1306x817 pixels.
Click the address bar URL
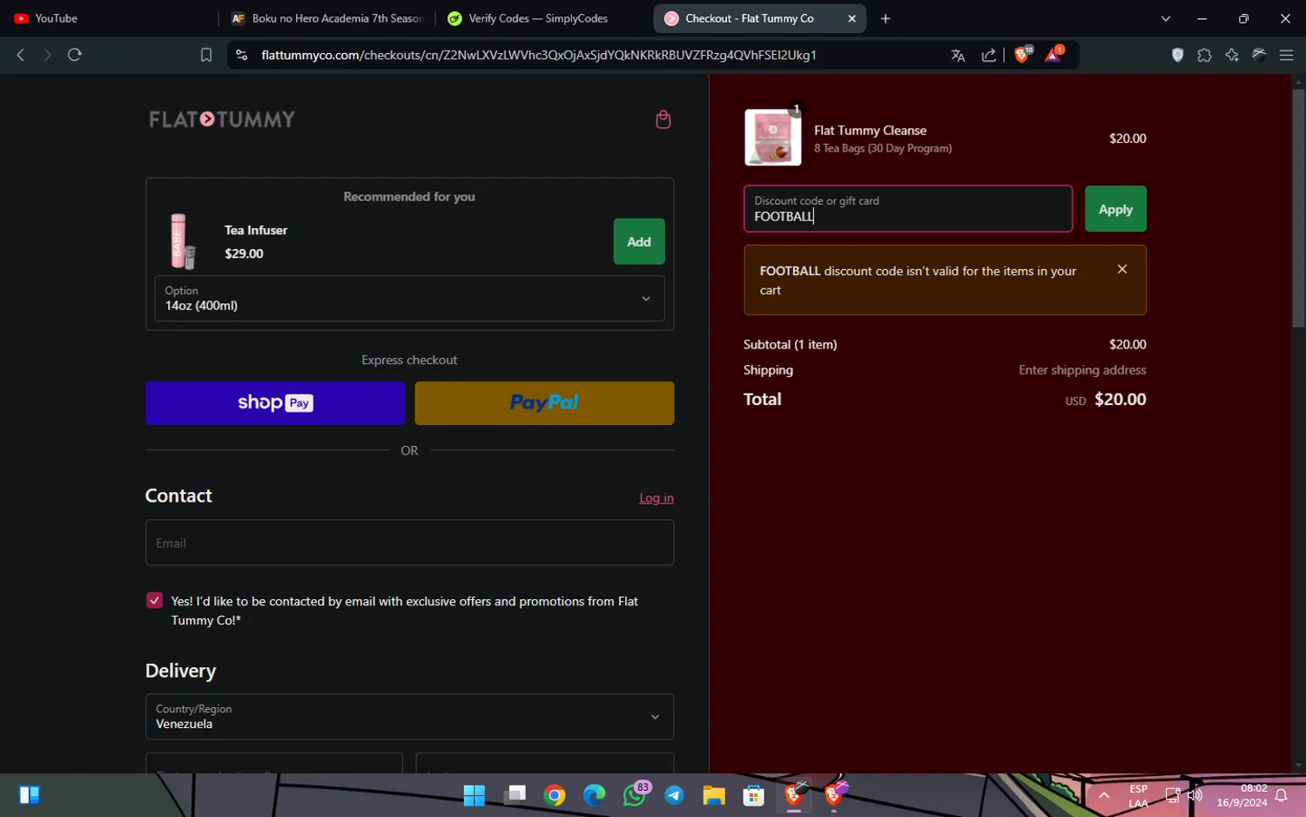click(539, 55)
